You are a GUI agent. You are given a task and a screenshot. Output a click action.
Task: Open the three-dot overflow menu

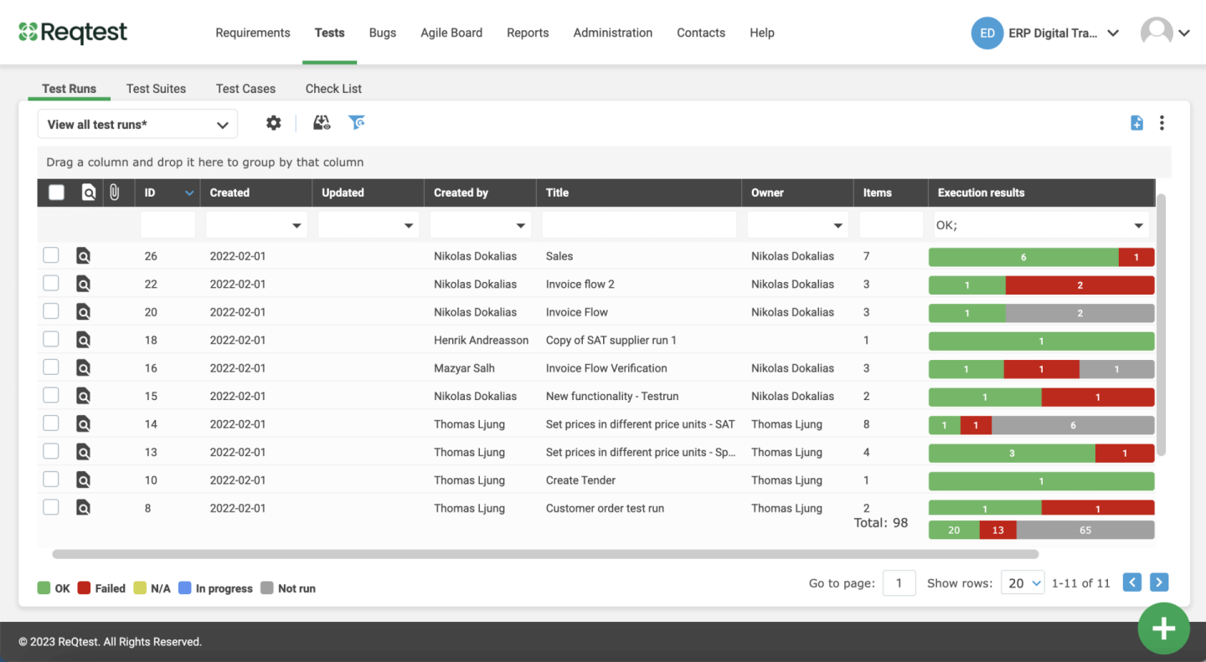pos(1162,122)
